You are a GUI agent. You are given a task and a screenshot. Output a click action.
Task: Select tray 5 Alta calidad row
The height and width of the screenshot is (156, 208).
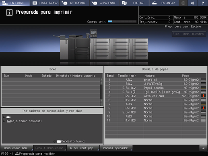(156, 96)
